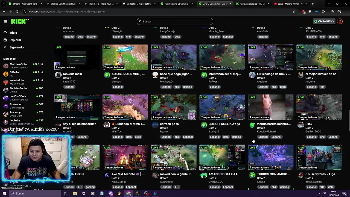Image resolution: width=350 pixels, height=197 pixels.
Task: Open Windows Start menu
Action: (x=4, y=193)
